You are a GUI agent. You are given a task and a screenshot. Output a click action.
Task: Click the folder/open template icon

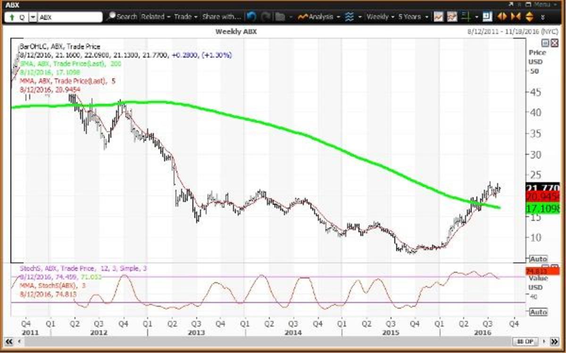[x=280, y=17]
